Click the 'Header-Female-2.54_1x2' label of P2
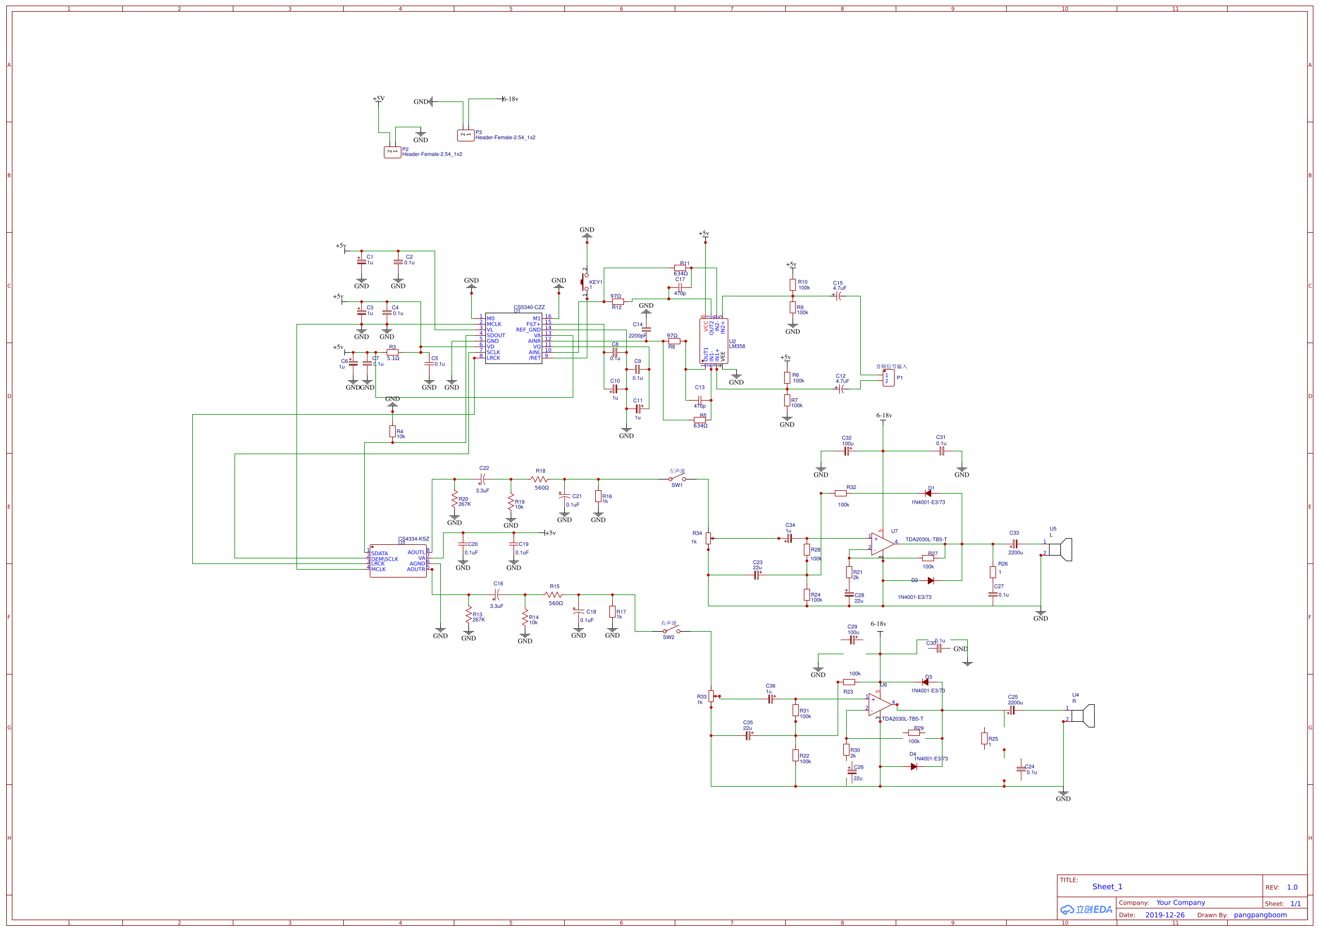1319x932 pixels. [432, 154]
